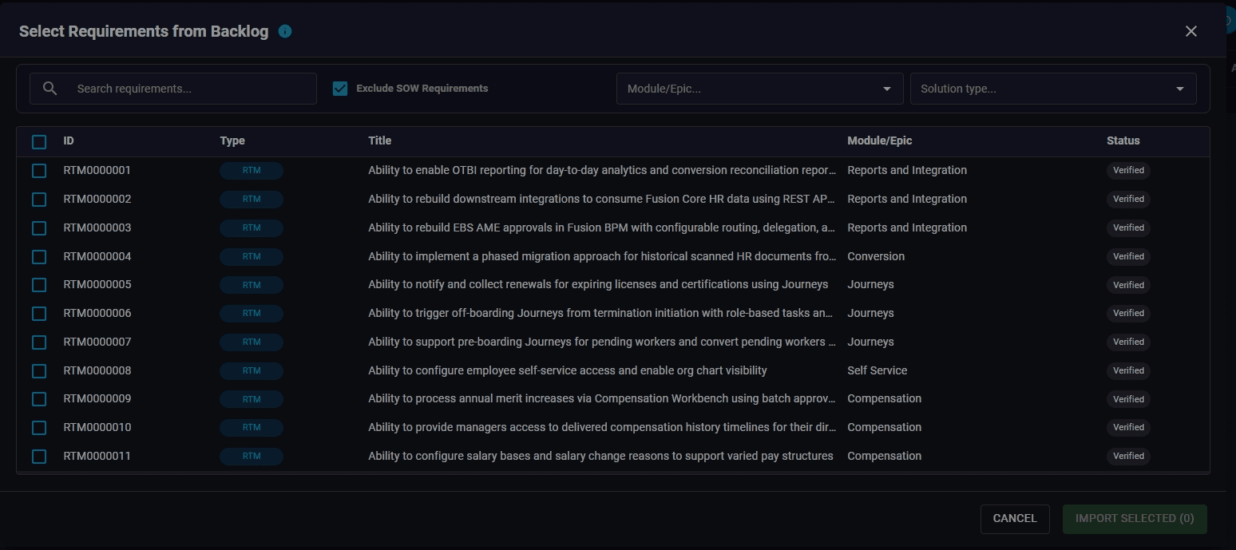Click the ID column header
This screenshot has width=1236, height=550.
(x=69, y=140)
